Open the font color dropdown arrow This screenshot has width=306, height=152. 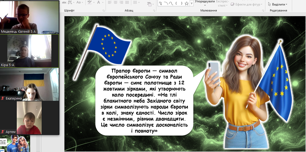[x=103, y=3]
